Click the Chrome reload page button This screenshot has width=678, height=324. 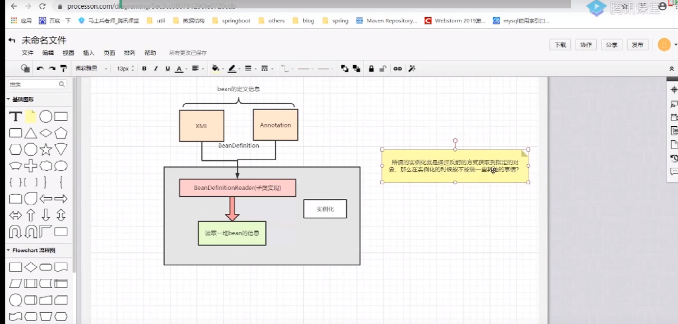tap(42, 7)
